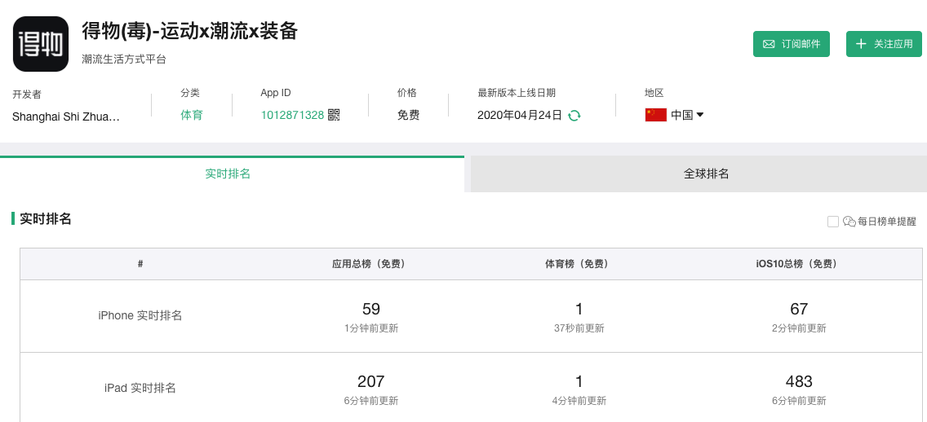Image resolution: width=927 pixels, height=422 pixels.
Task: Click iPhone overall rank value 59
Action: point(371,309)
